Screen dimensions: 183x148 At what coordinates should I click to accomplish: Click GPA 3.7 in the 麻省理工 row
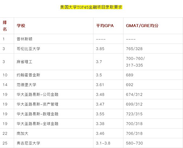point(99,62)
